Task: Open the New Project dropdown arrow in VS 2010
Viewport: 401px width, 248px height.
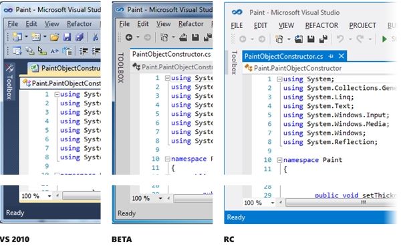Action: pyautogui.click(x=26, y=37)
